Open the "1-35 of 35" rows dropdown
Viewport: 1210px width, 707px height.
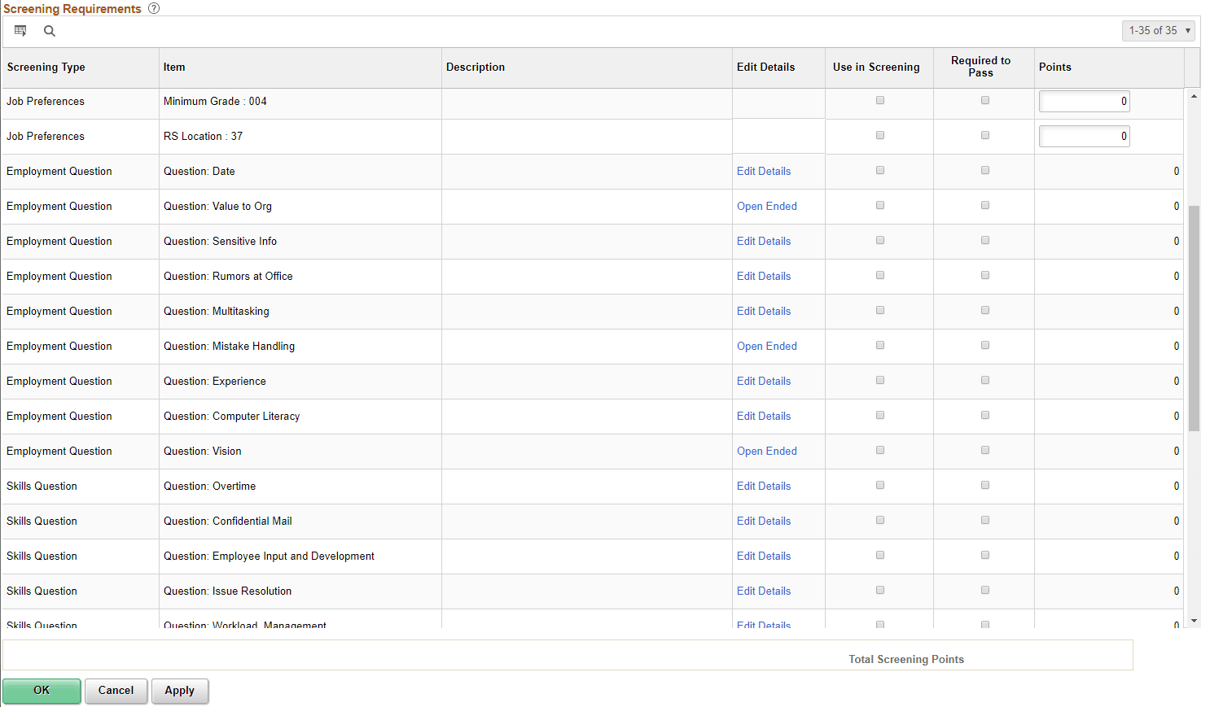[1158, 30]
